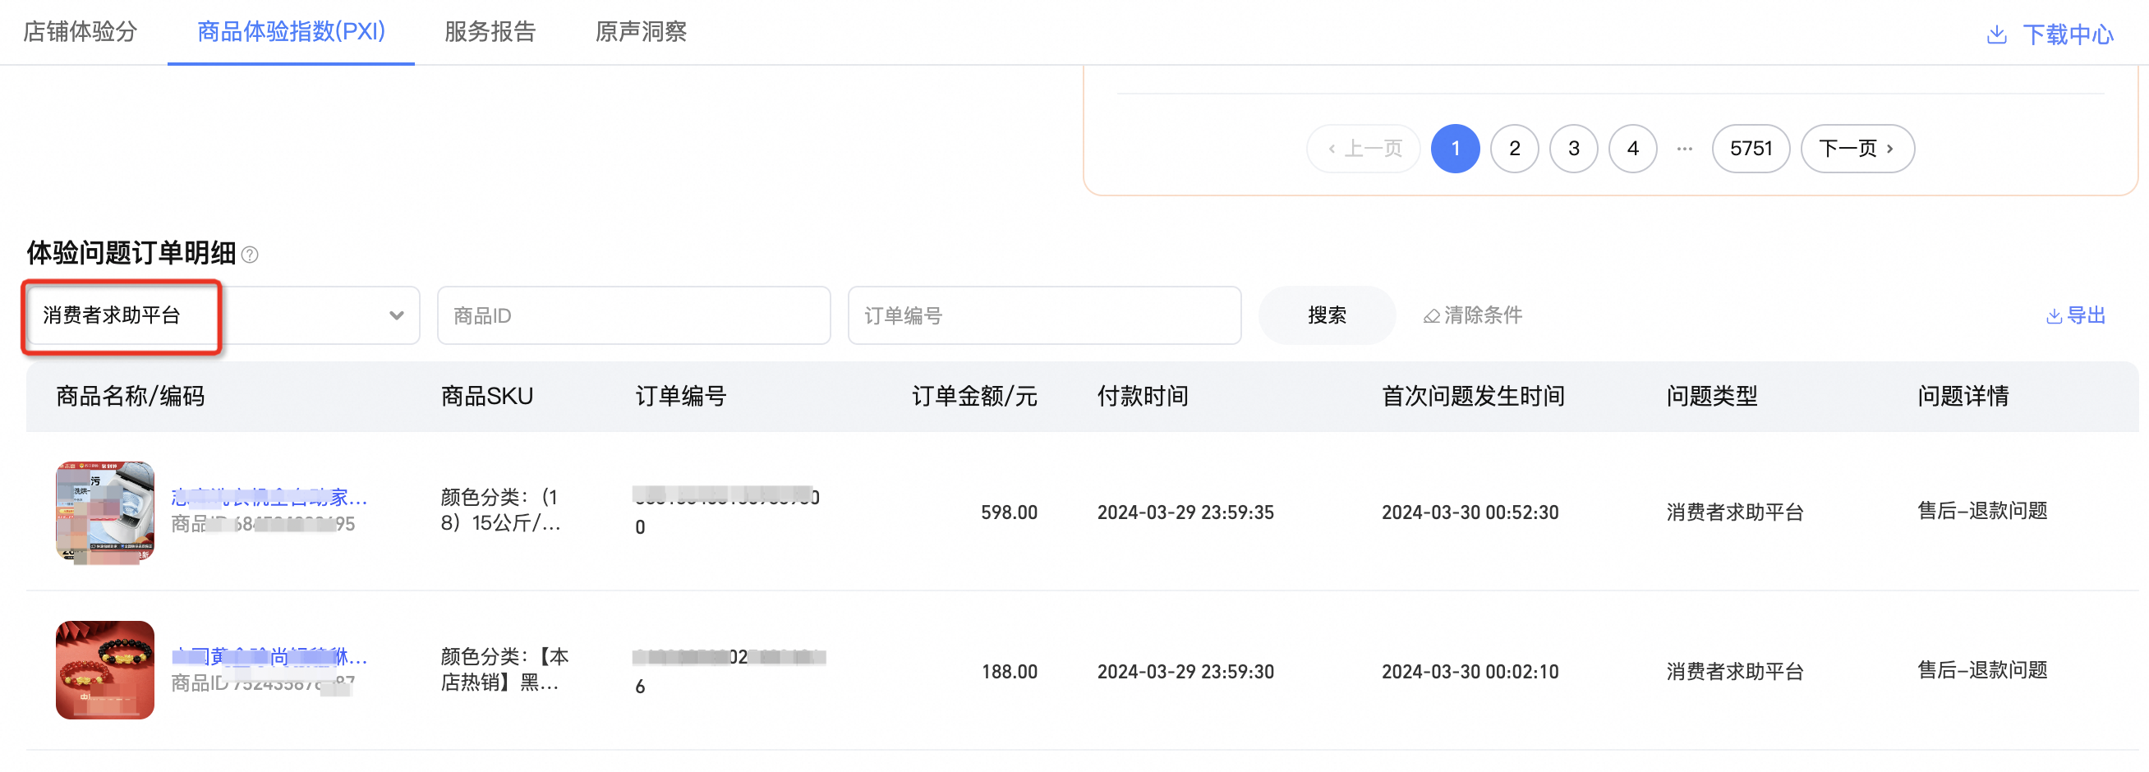This screenshot has width=2149, height=772.
Task: Open the first row product name link
Action: pyautogui.click(x=269, y=498)
